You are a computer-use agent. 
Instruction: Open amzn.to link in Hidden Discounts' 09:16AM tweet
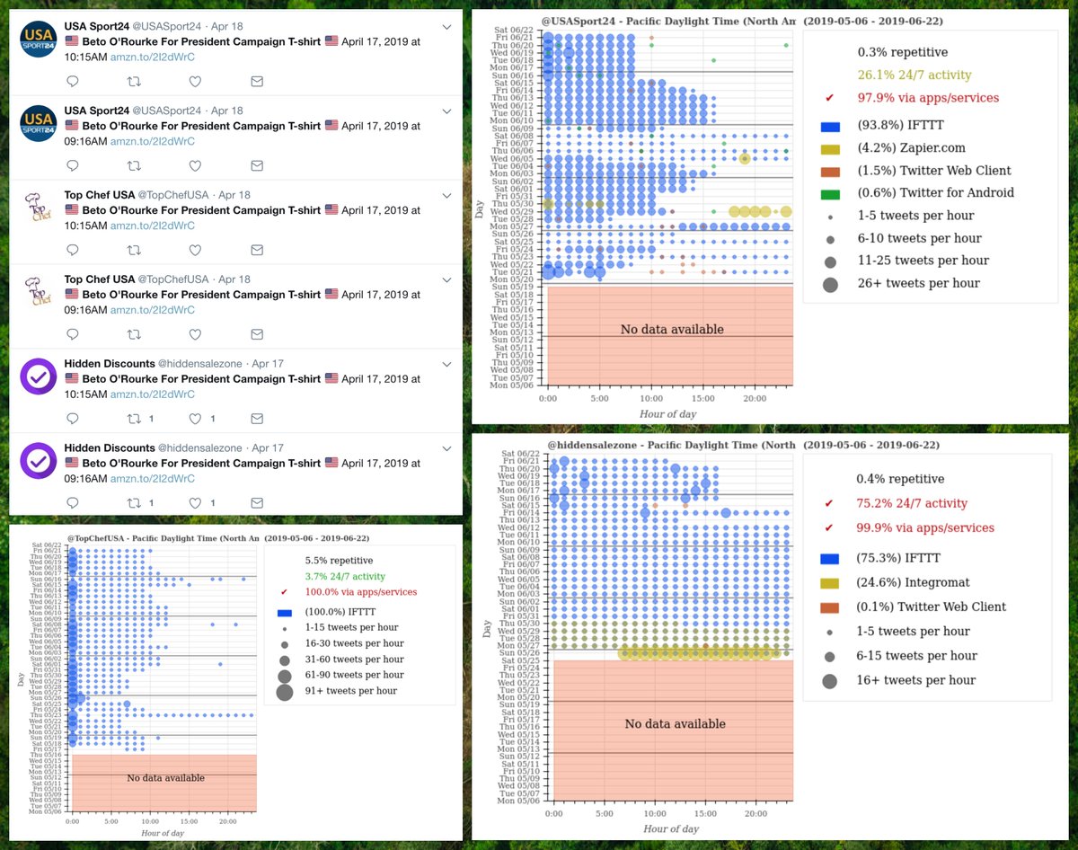pyautogui.click(x=153, y=479)
